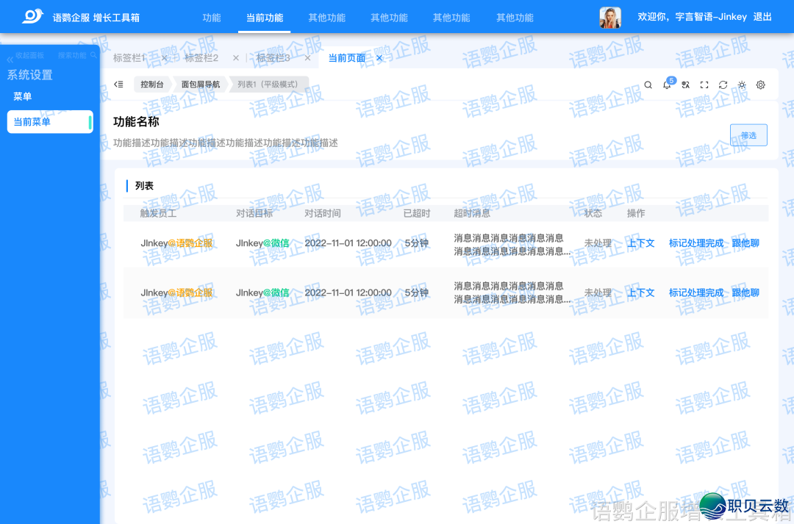
Task: Switch to the 标签栏1 tab
Action: pos(129,58)
